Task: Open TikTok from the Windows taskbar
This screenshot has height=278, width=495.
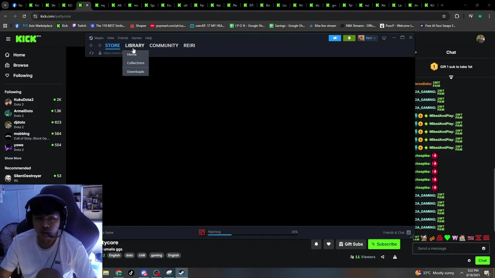Action: (131, 273)
